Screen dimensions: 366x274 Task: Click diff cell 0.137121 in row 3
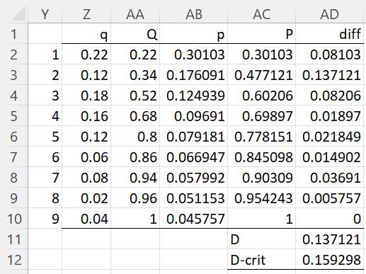pos(329,75)
